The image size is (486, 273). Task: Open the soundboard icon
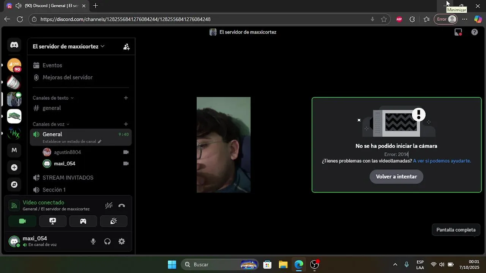[x=114, y=221]
